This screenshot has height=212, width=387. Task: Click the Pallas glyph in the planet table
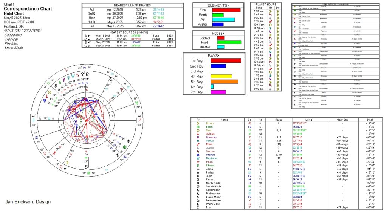point(198,172)
